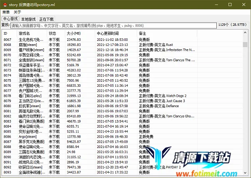Click note ending with 'Rust'
The image size is (251, 178).
156,45
